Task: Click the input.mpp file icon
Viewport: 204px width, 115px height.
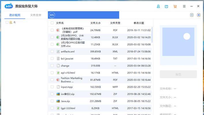Action: click(58, 87)
